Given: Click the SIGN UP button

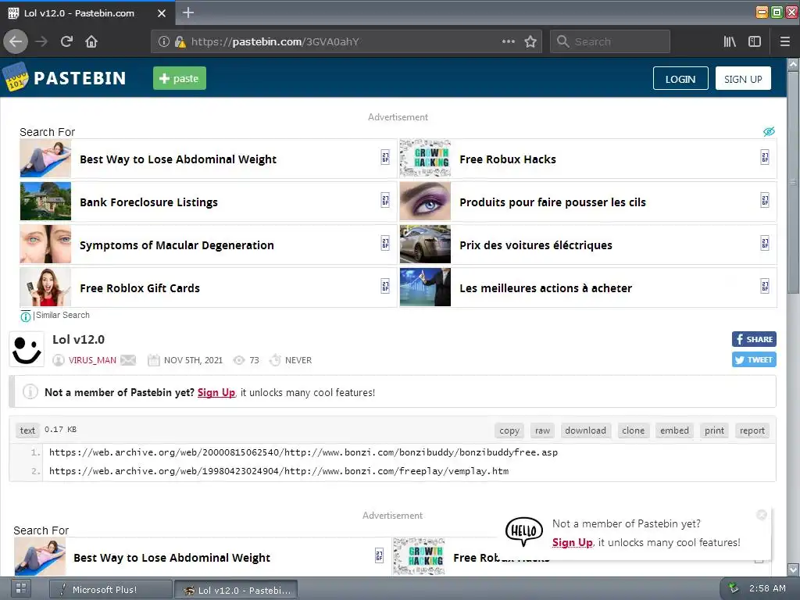Looking at the screenshot, I should (x=743, y=79).
